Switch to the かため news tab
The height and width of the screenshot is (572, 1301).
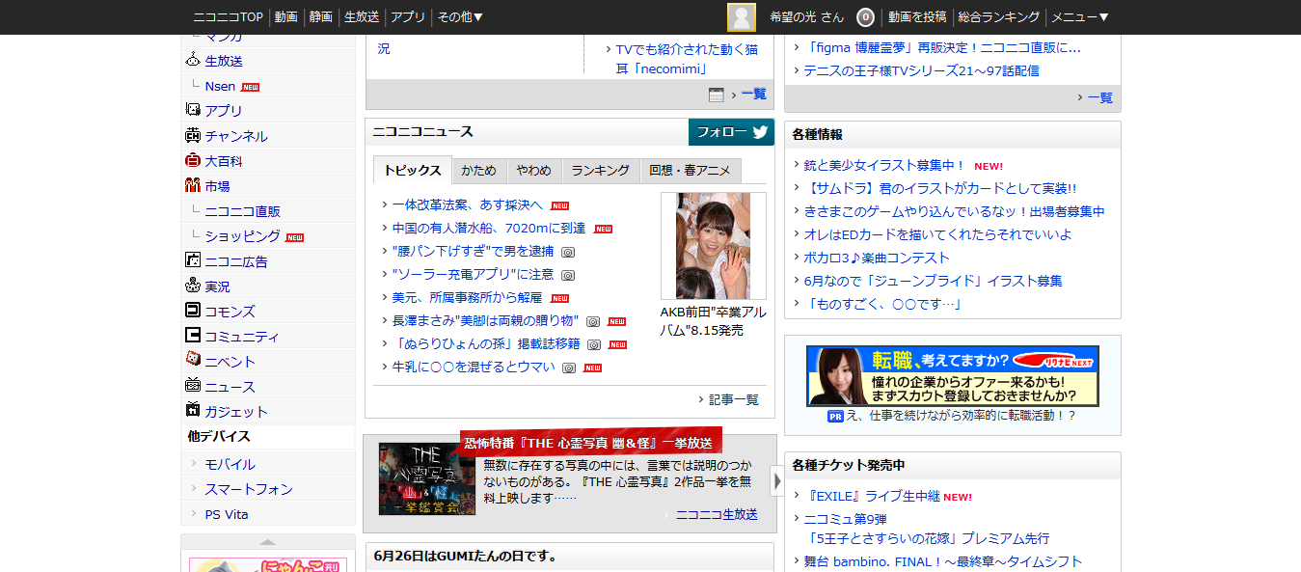pos(478,171)
